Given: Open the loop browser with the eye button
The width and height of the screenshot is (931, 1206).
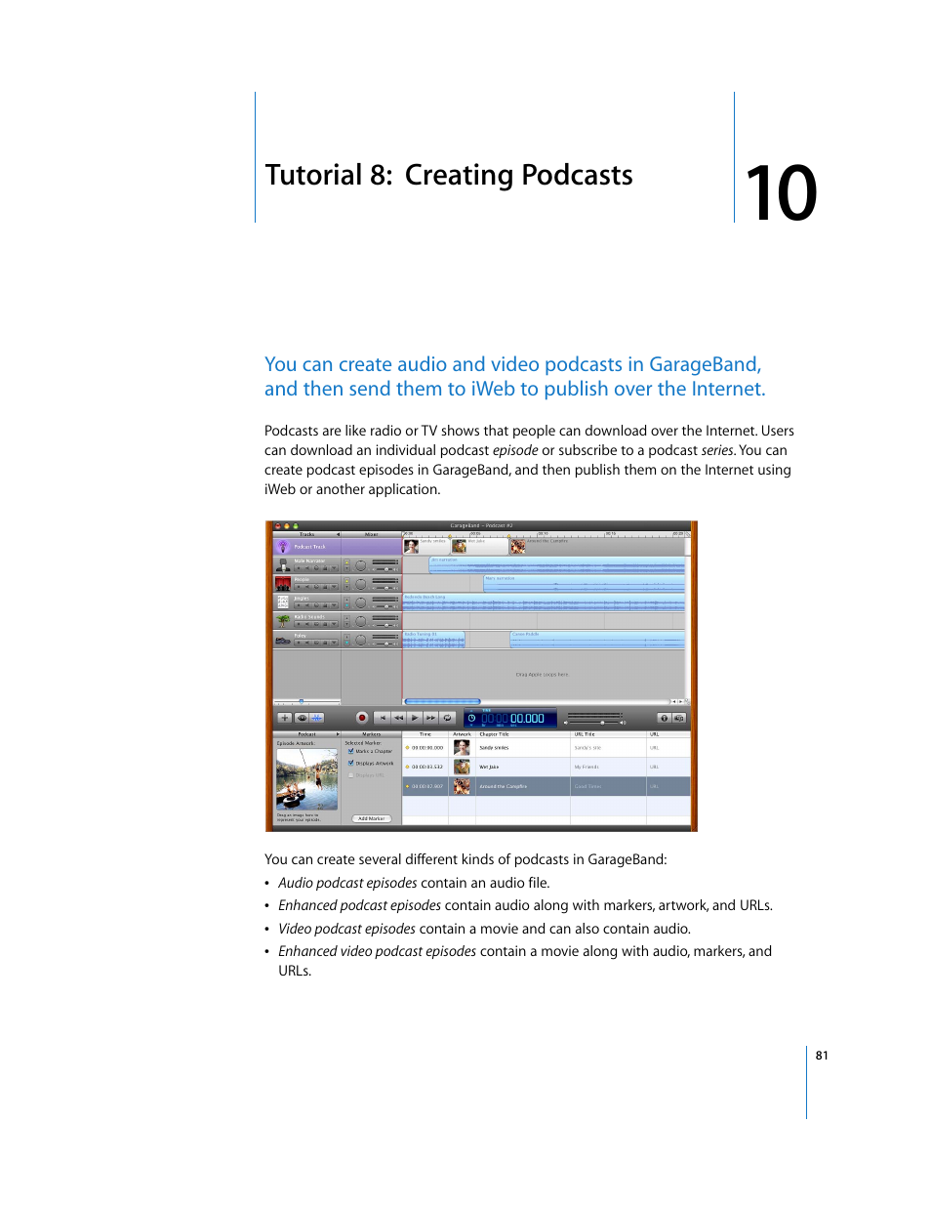Looking at the screenshot, I should [x=302, y=718].
